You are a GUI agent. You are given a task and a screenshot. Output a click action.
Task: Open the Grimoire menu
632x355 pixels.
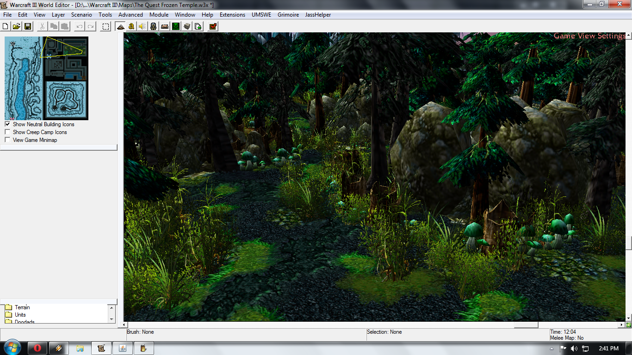point(288,15)
